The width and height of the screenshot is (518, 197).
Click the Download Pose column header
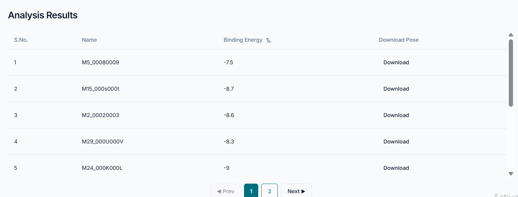coord(398,40)
